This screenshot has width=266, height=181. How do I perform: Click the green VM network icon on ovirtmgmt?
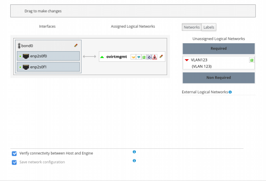[x=144, y=57]
